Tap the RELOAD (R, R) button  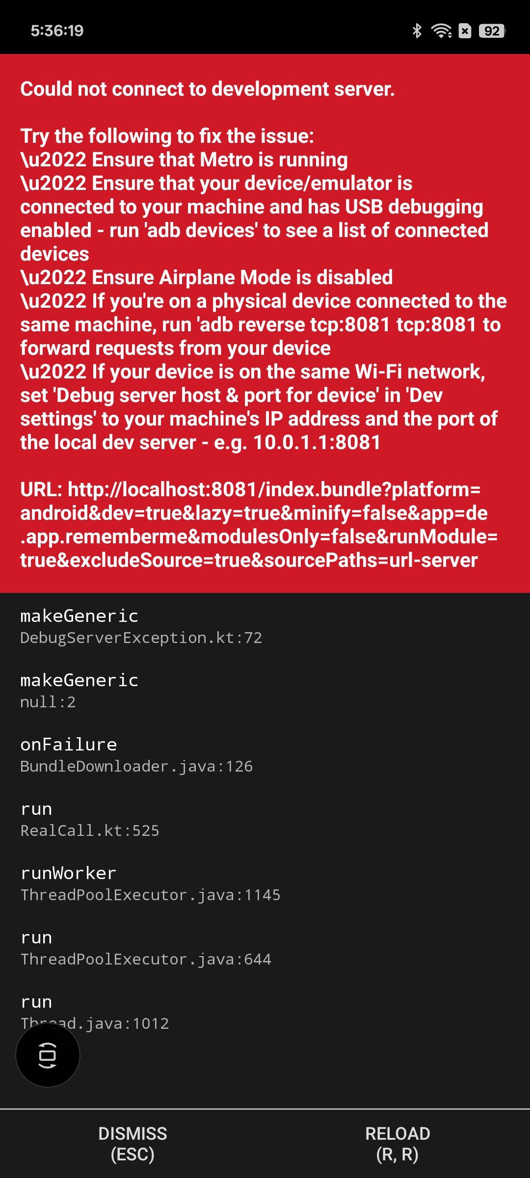397,1144
